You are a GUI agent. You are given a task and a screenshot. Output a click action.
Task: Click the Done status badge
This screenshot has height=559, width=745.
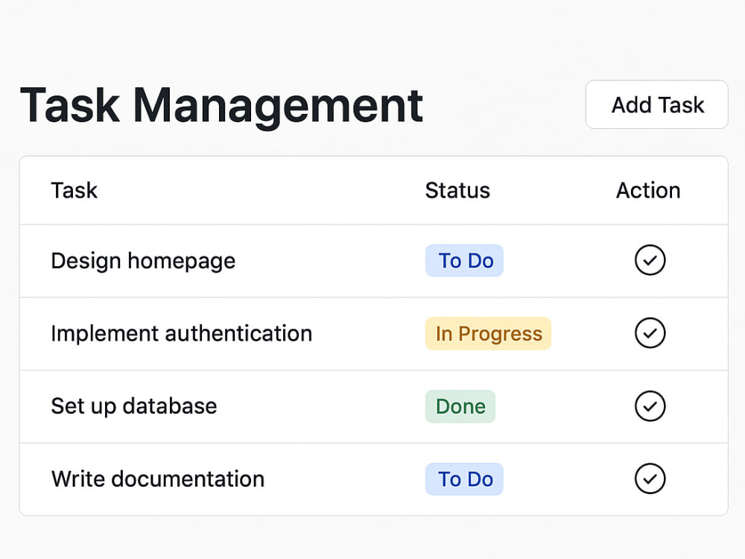460,406
